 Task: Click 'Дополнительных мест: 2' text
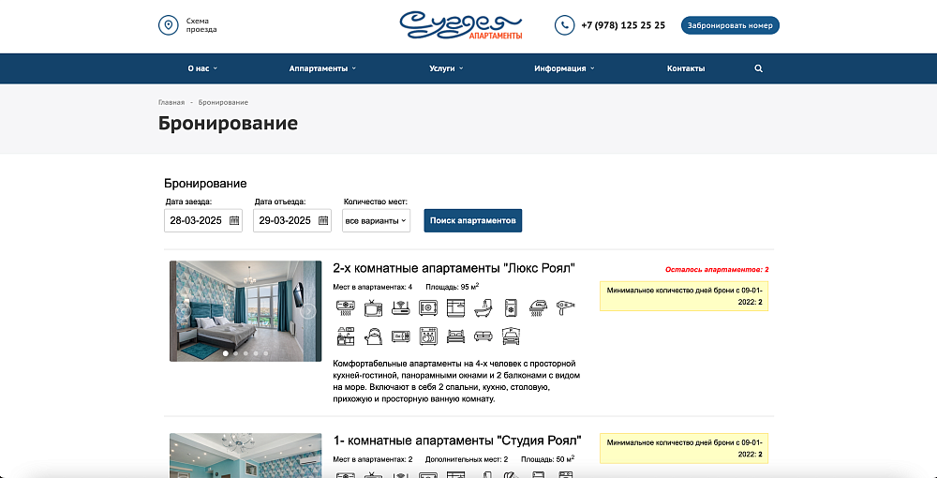point(467,459)
